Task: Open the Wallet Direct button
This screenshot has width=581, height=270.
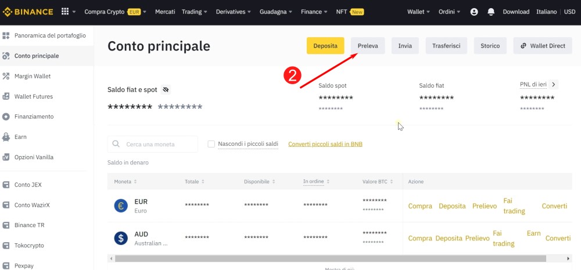Action: 543,45
